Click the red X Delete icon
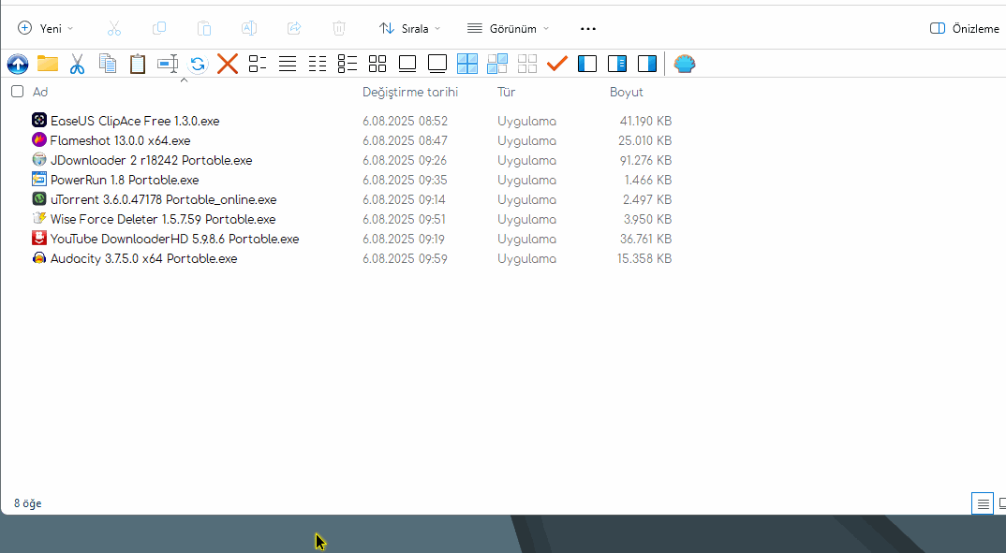The height and width of the screenshot is (553, 1006). tap(227, 64)
